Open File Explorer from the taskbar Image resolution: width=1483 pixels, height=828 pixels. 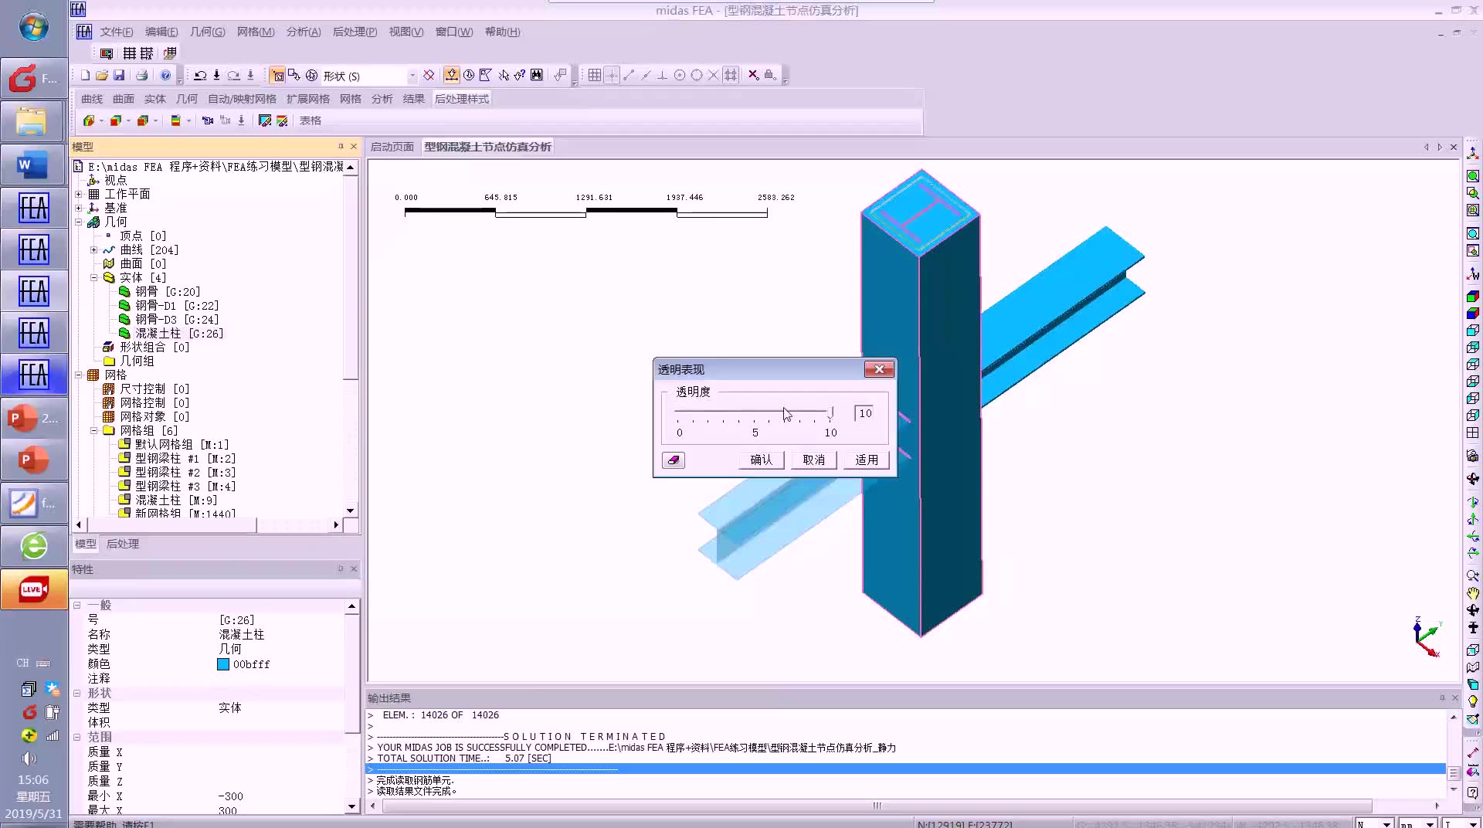pos(33,122)
